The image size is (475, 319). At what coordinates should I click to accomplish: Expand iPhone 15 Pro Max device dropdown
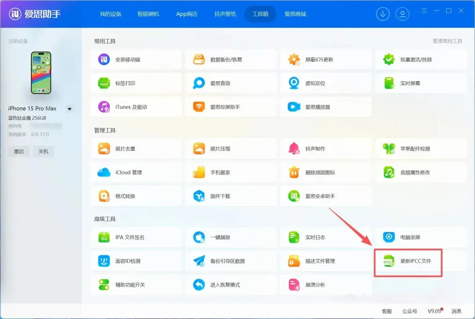69,109
